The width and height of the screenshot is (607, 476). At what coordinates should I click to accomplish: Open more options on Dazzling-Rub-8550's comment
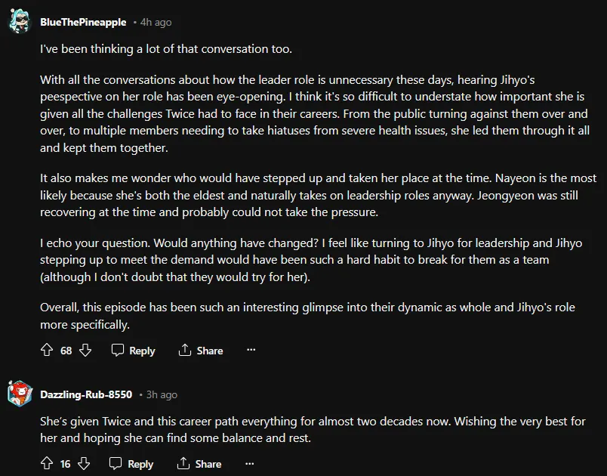pos(250,464)
